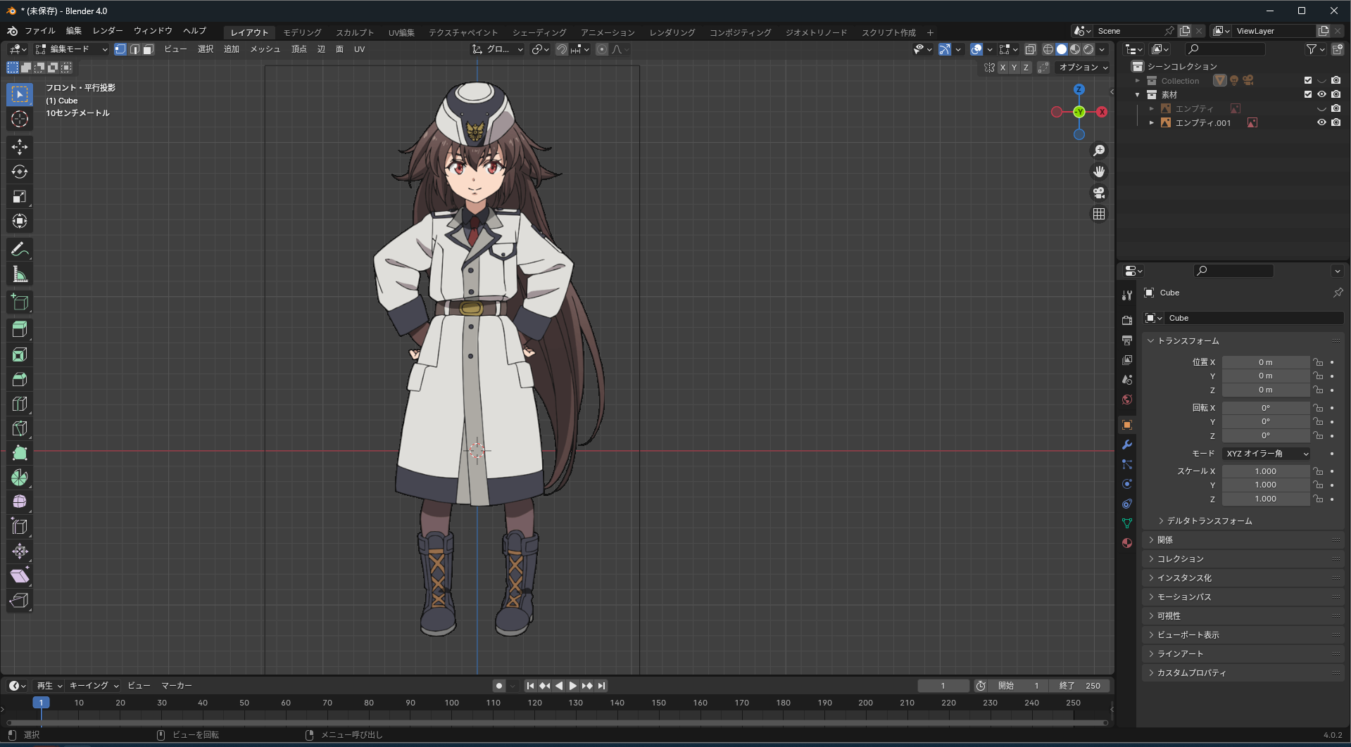Image resolution: width=1351 pixels, height=747 pixels.
Task: Toggle X-ray display
Action: (1031, 49)
